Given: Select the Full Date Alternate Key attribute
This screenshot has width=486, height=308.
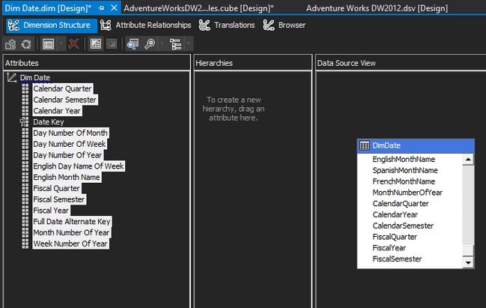Looking at the screenshot, I should click(72, 222).
